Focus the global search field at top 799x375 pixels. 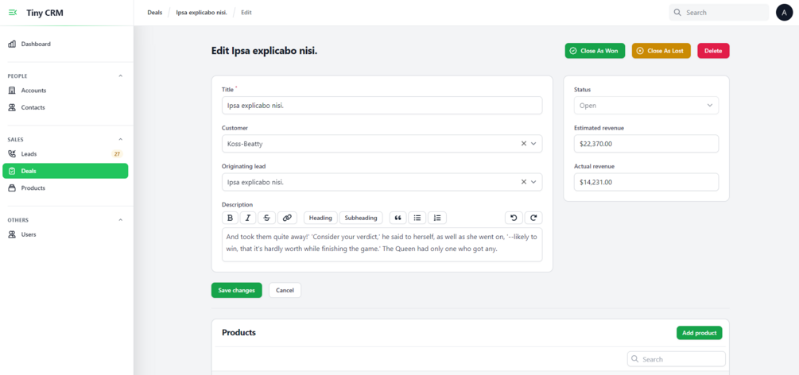click(719, 12)
